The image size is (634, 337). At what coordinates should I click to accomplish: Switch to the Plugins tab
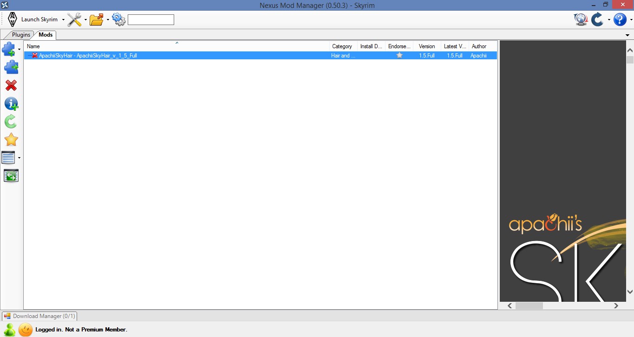tap(21, 35)
